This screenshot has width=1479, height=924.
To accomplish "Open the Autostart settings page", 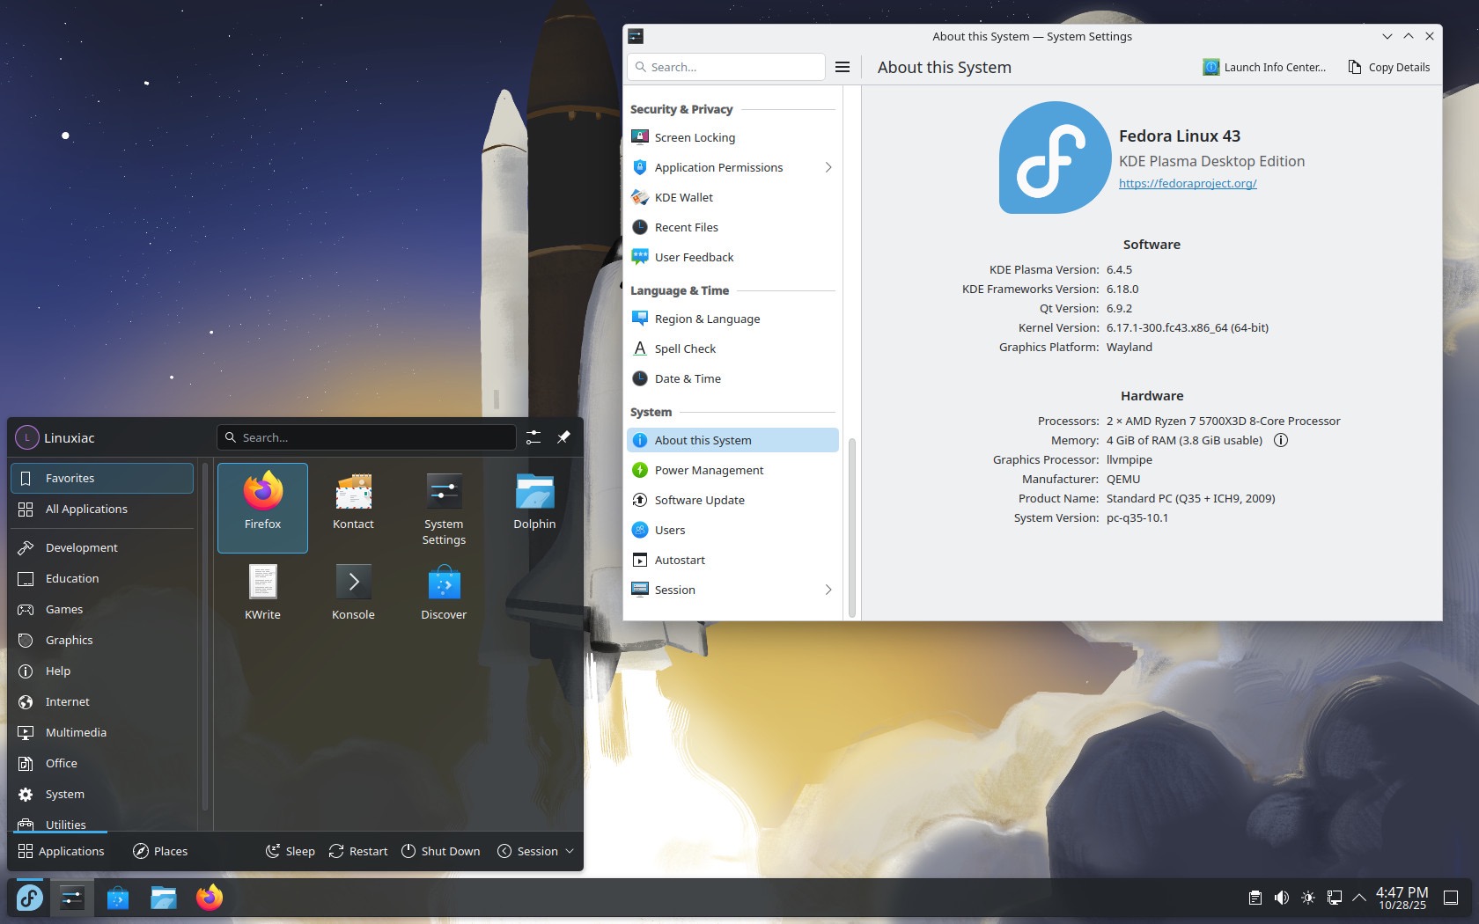I will pyautogui.click(x=680, y=560).
